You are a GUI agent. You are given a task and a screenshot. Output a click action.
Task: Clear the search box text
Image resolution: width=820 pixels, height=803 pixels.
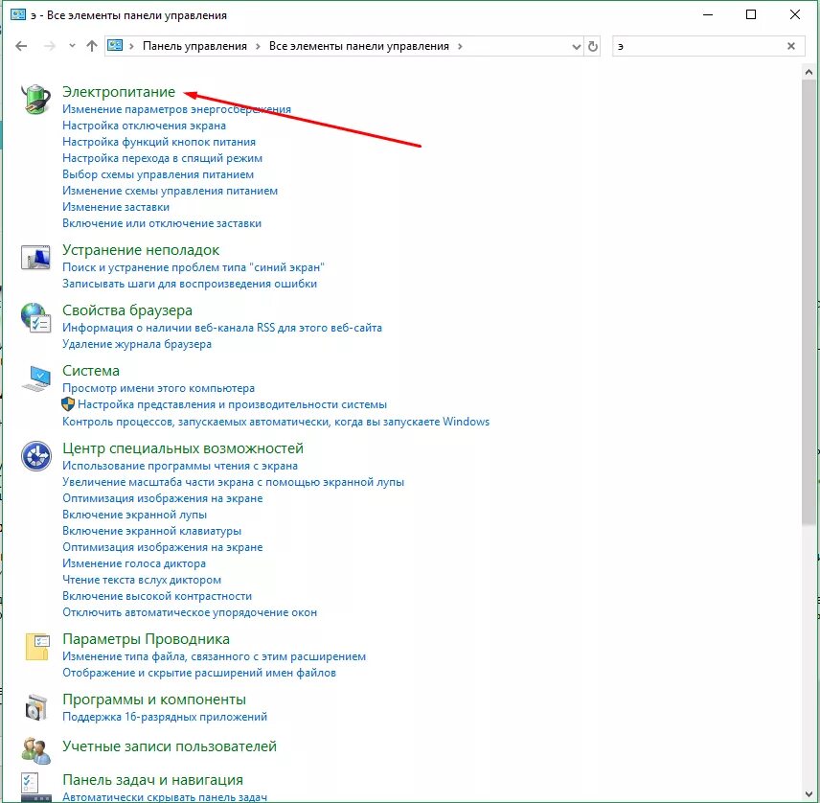(x=790, y=46)
